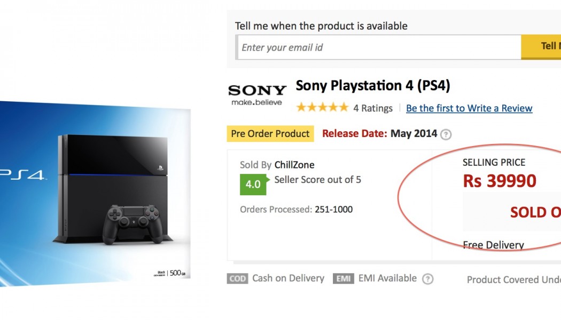Screen dimensions: 561x320
Task: Click the five-star rating icons
Action: coord(322,108)
